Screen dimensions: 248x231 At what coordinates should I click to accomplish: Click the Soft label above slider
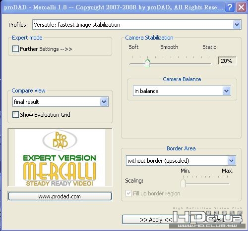[133, 47]
